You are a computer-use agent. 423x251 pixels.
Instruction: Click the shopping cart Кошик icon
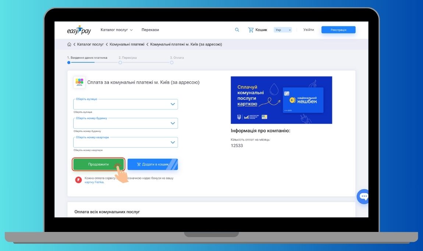tap(251, 30)
